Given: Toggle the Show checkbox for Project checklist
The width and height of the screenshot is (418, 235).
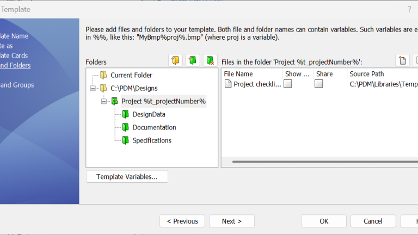Looking at the screenshot, I should (x=287, y=84).
